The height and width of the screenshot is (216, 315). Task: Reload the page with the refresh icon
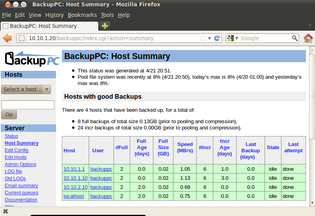tap(217, 38)
